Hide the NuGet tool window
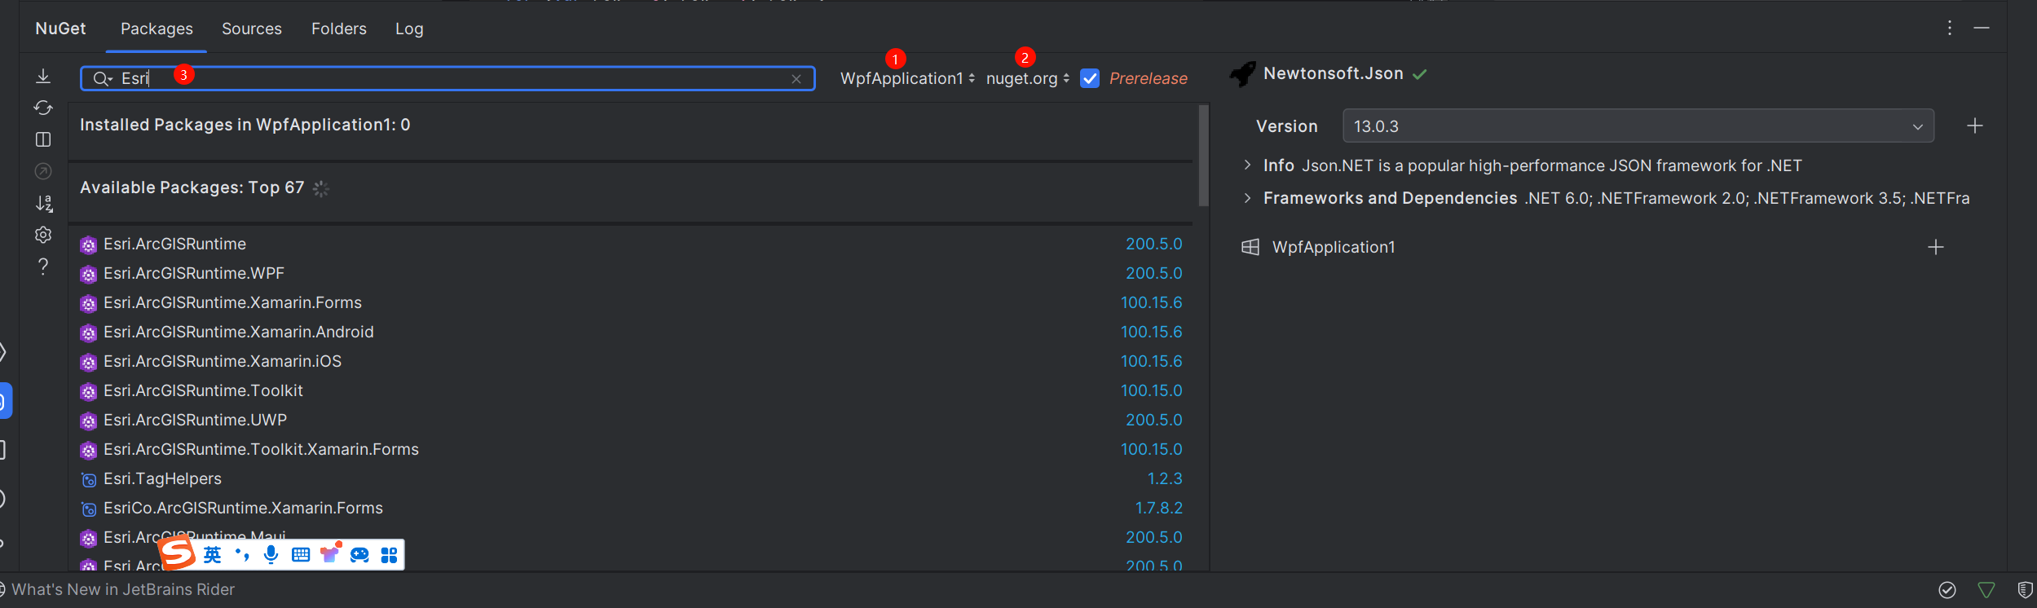 pos(1982,28)
